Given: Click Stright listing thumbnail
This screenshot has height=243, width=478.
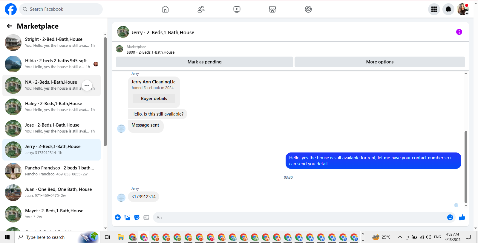Looking at the screenshot, I should tap(13, 43).
